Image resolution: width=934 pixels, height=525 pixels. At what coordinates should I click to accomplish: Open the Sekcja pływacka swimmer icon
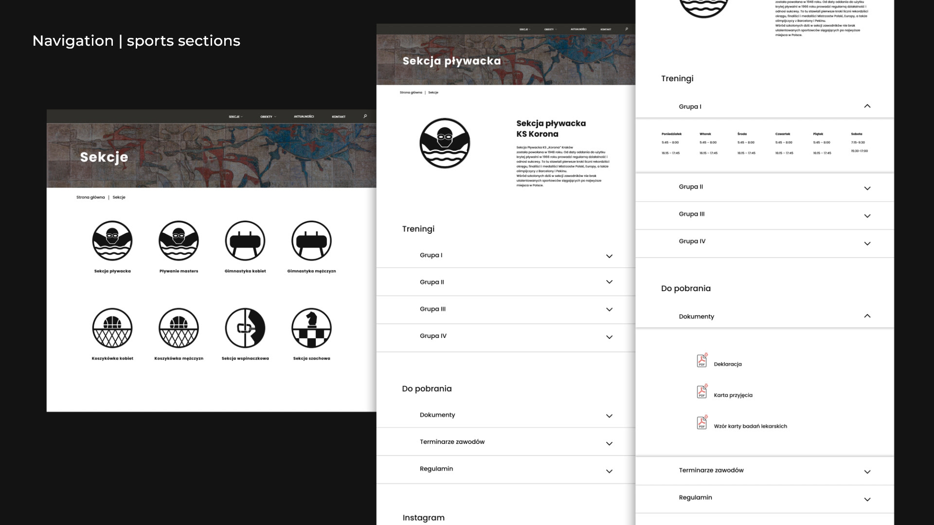112,241
